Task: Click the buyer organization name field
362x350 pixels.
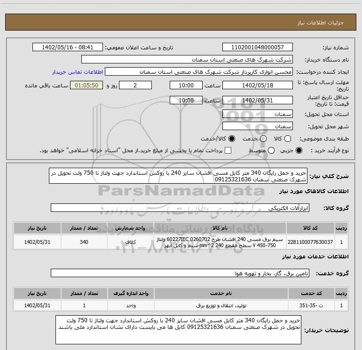Action: click(x=187, y=59)
